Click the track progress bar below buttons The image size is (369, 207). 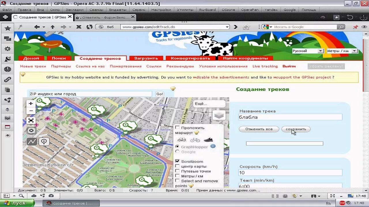tap(285, 143)
